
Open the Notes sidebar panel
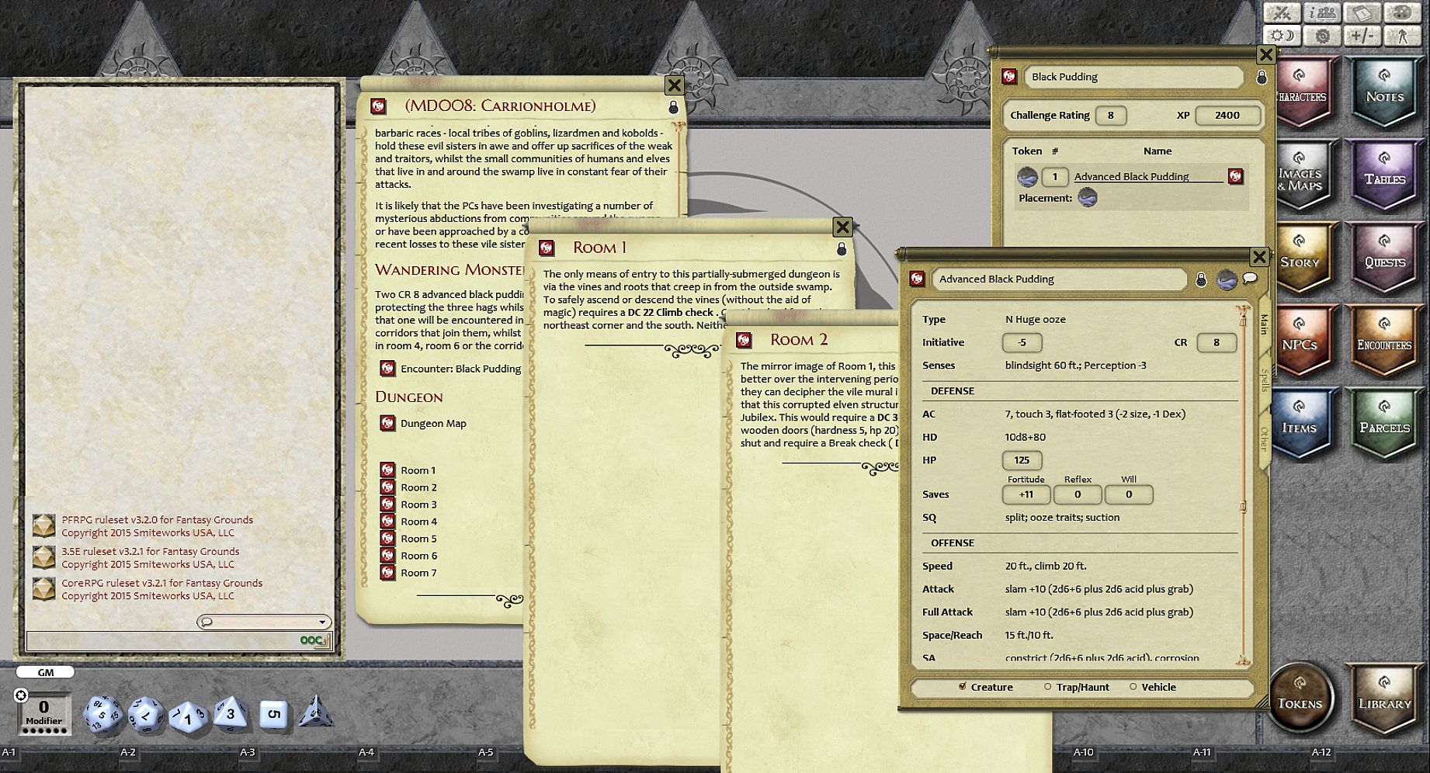click(1384, 93)
